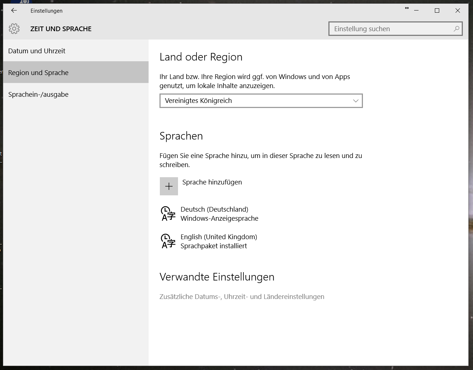Click the Land oder Region heading
473x370 pixels.
(201, 57)
